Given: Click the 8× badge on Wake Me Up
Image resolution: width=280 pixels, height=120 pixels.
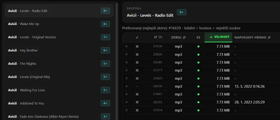Looking at the screenshot, I should (105, 24).
